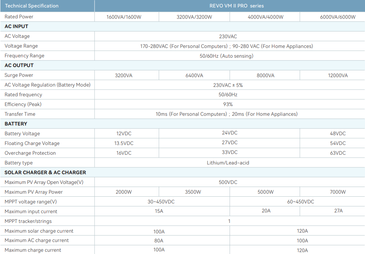Image resolution: width=365 pixels, height=254 pixels.
Task: Click the "Transfer Time" row label
Action: (x=20, y=114)
